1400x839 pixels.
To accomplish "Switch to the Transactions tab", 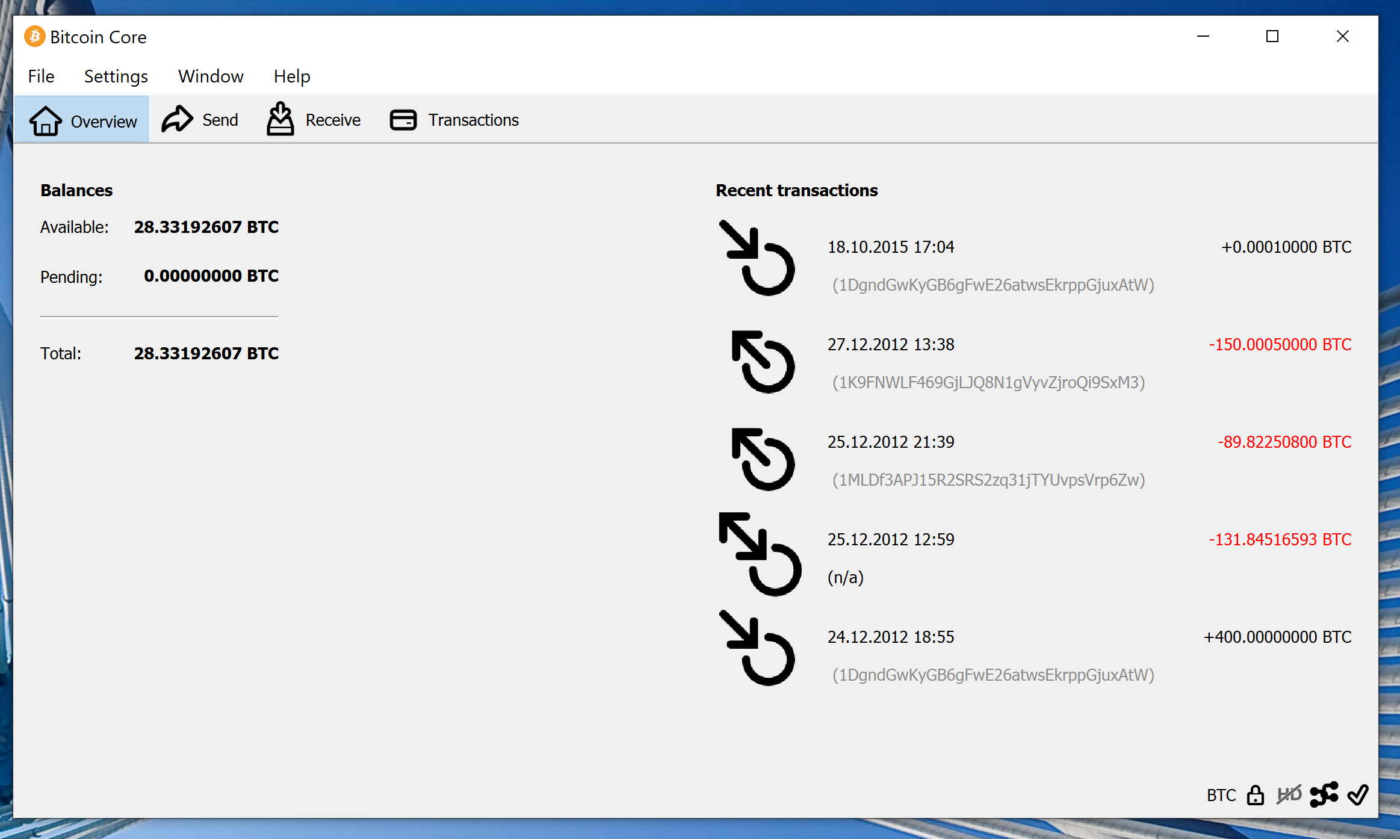I will point(454,120).
